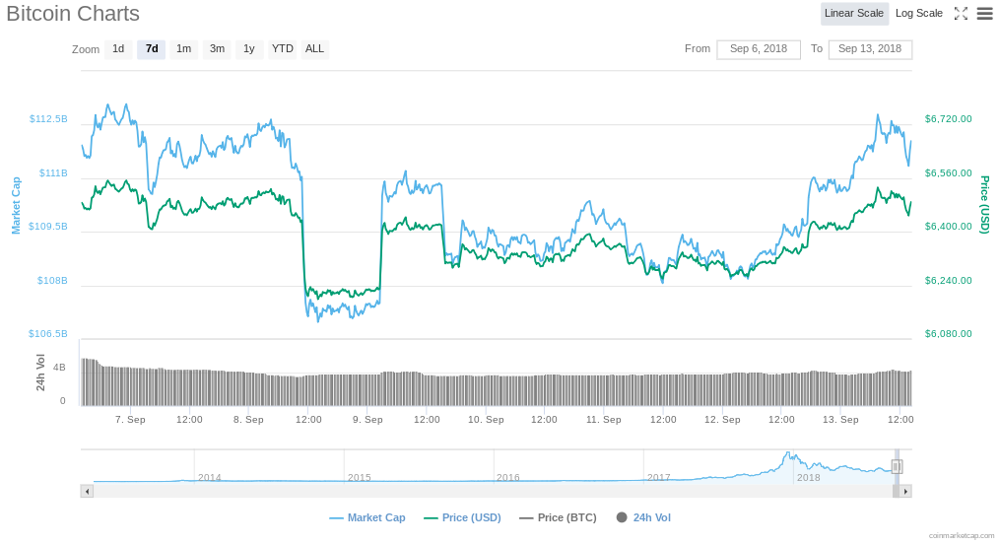
Task: Toggle Market Cap series in legend
Action: coord(366,517)
